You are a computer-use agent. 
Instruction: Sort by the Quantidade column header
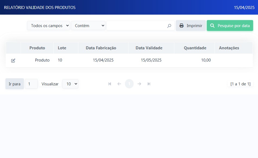pyautogui.click(x=195, y=48)
